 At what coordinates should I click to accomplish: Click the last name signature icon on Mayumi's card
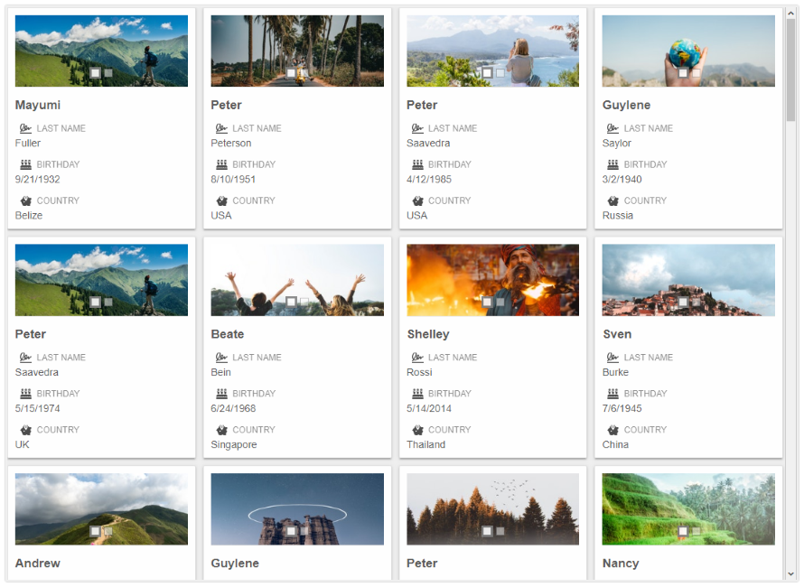[x=25, y=128]
